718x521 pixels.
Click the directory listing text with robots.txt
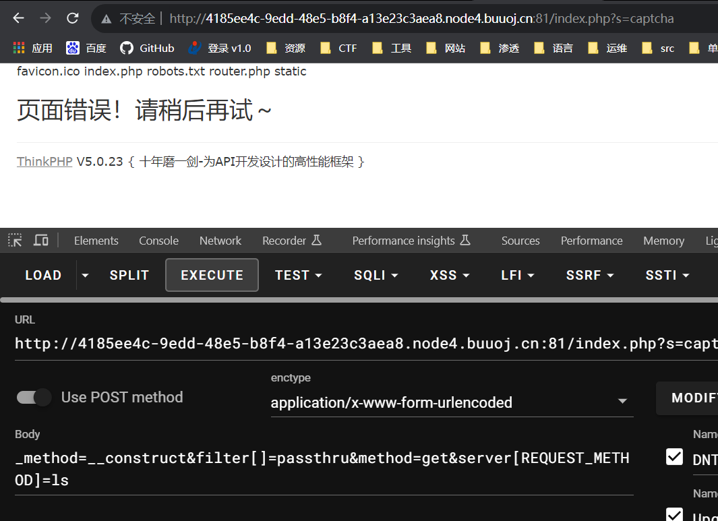162,71
